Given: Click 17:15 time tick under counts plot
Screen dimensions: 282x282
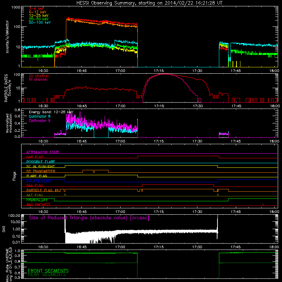Looking at the screenshot, I should click(x=159, y=71).
